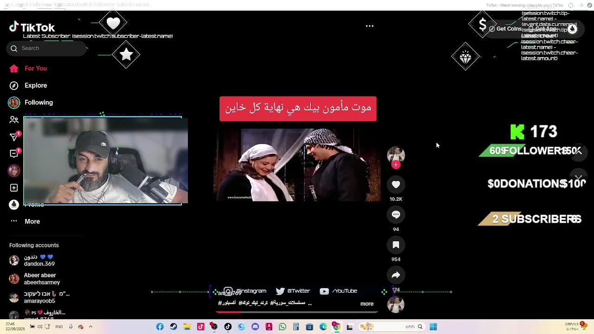This screenshot has width=594, height=334.
Task: Open WhatsApp from the taskbar
Action: click(x=282, y=327)
